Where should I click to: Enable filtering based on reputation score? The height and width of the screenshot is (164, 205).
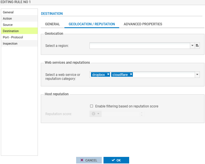coord(92,106)
